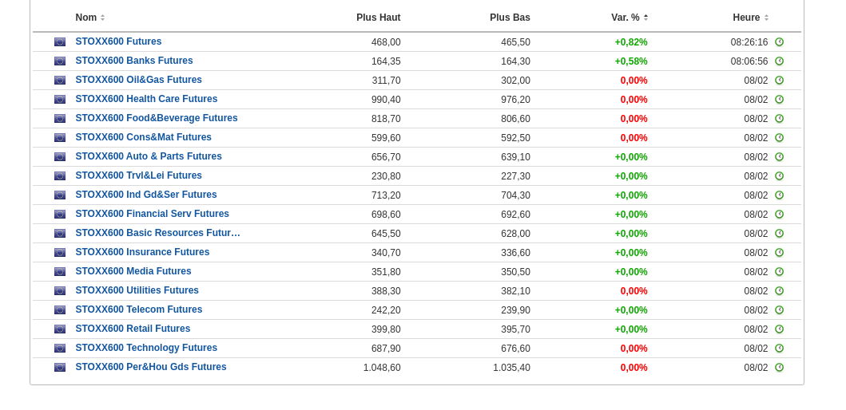The image size is (846, 410).
Task: Click the Plus Haut column header
Action: coord(378,18)
